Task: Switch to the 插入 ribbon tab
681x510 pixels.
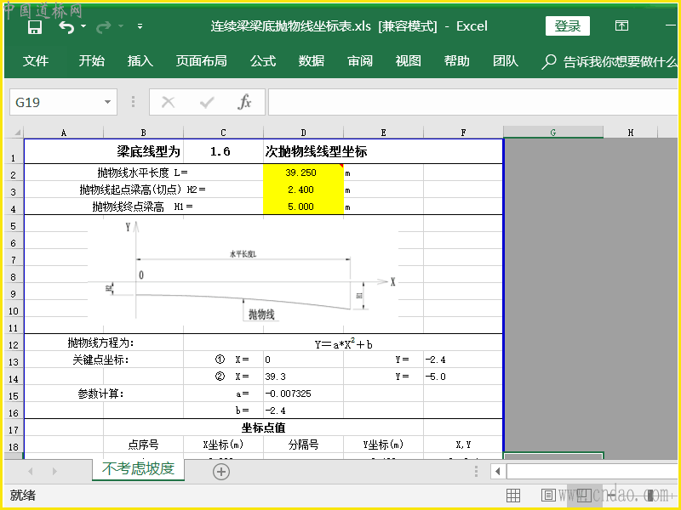Action: pos(140,61)
